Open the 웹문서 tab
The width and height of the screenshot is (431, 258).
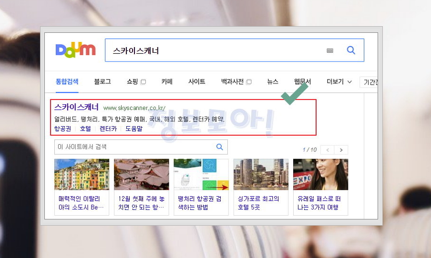tap(302, 81)
